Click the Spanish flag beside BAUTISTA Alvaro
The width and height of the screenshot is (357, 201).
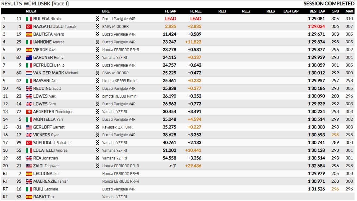[29, 34]
